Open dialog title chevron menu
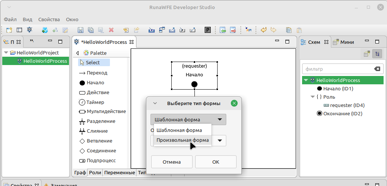The width and height of the screenshot is (387, 186). (x=155, y=103)
